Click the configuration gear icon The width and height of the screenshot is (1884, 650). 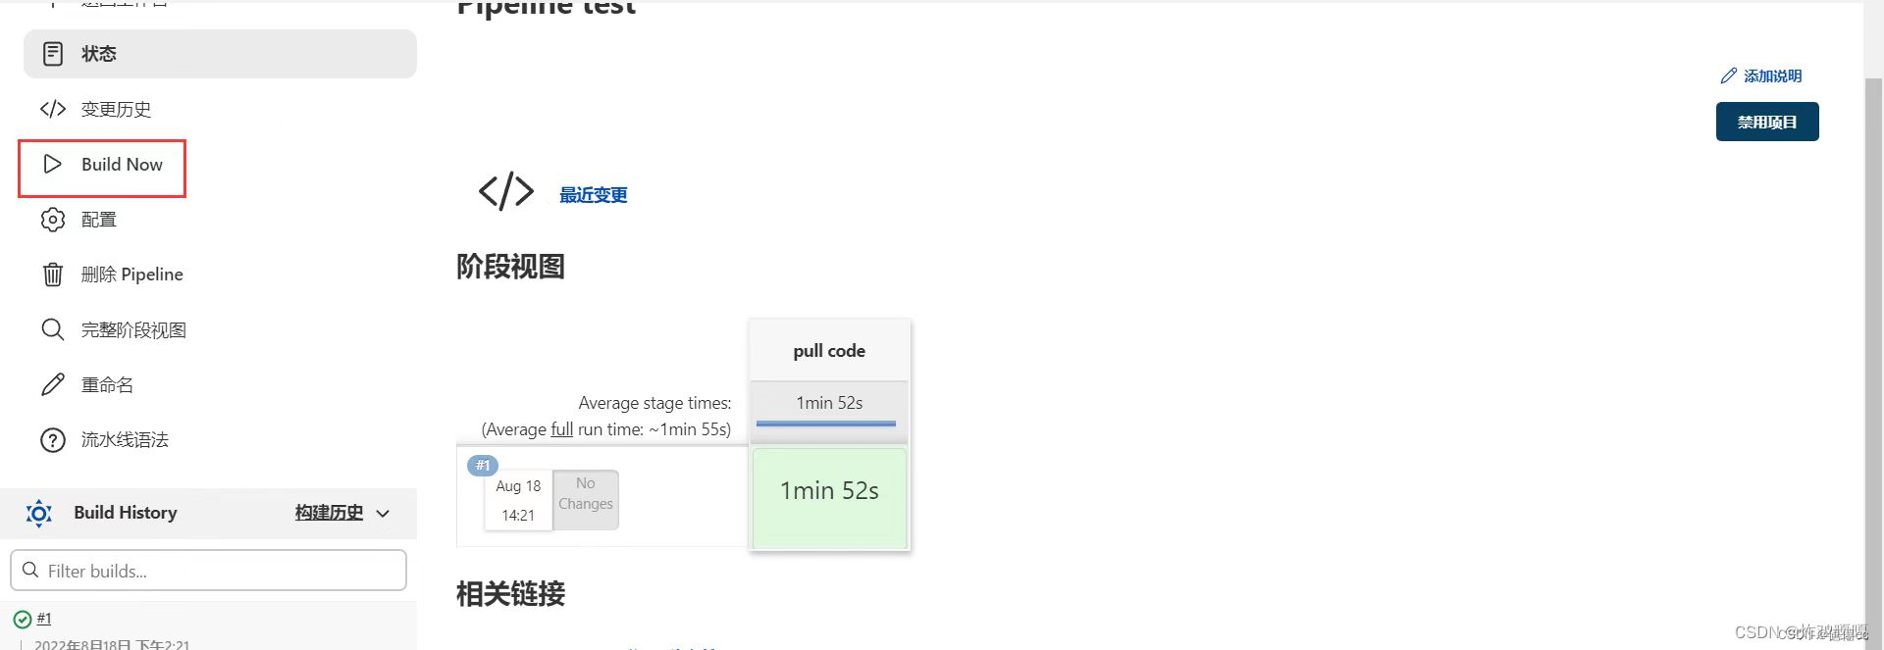pyautogui.click(x=53, y=220)
